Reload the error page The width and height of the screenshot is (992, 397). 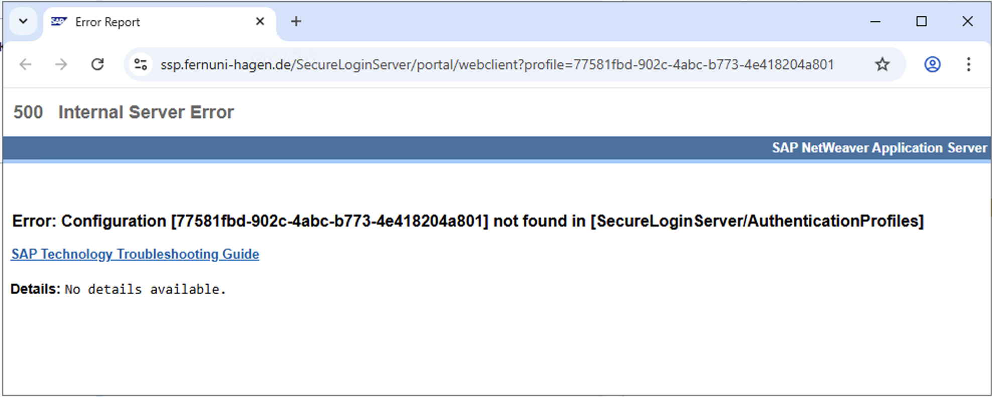97,65
